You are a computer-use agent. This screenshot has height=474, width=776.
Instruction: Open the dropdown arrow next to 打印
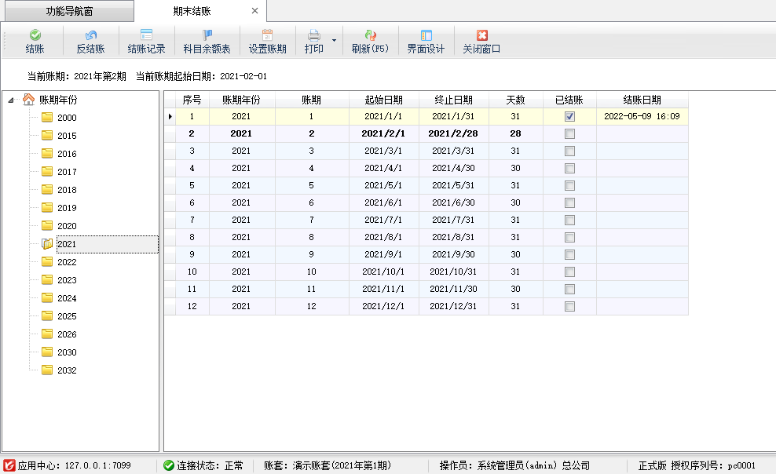coord(334,41)
